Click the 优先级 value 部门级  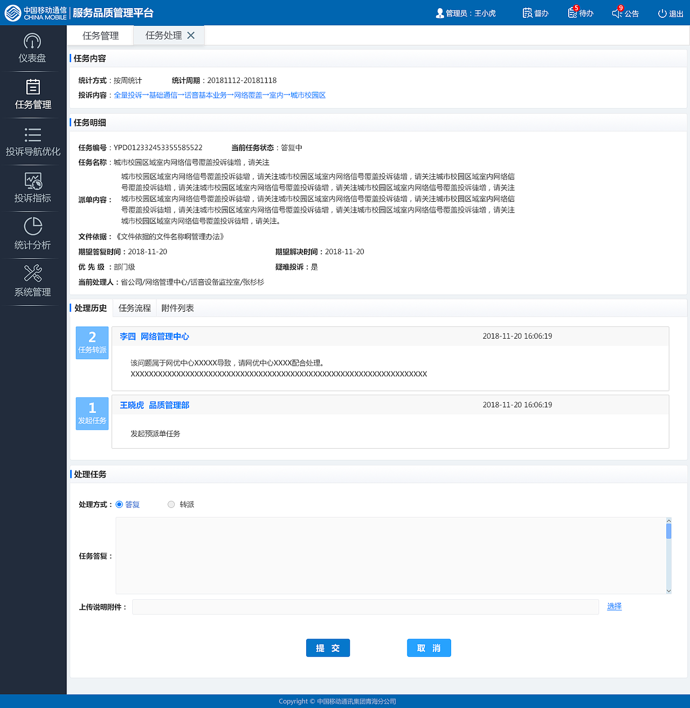(125, 267)
